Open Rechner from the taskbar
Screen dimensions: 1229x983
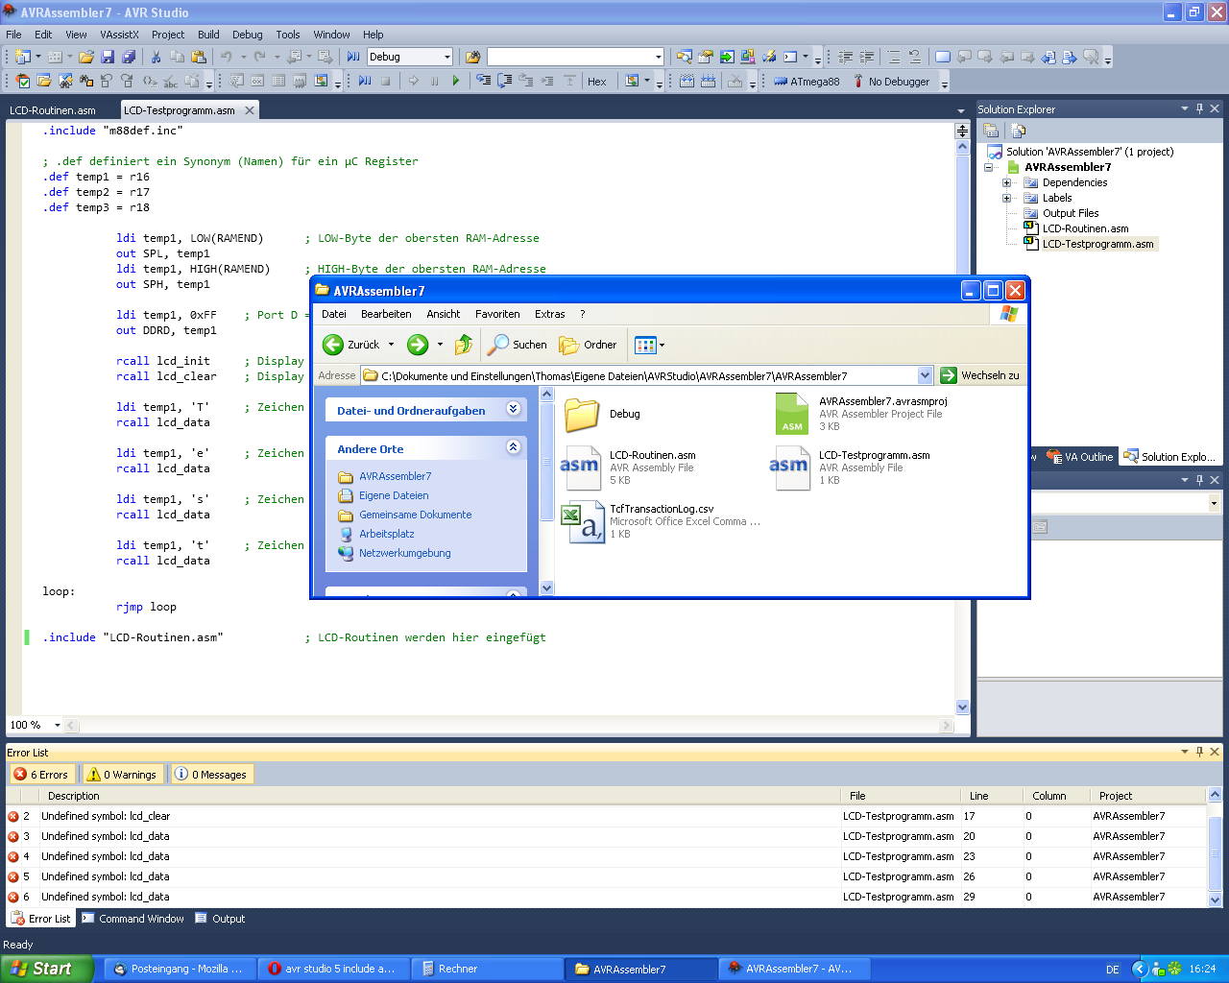click(488, 968)
